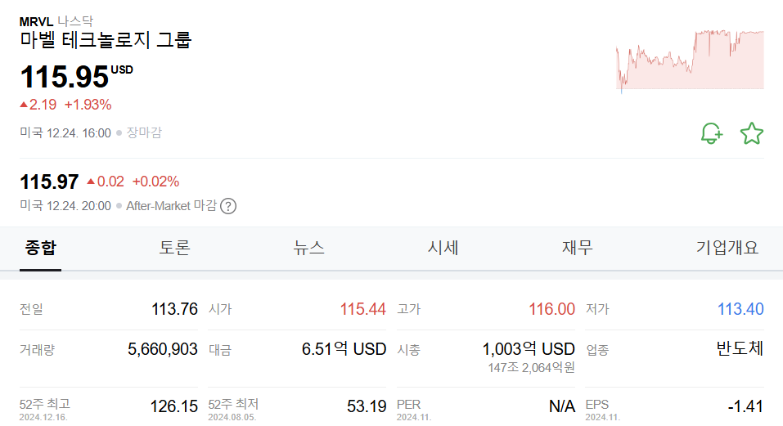The width and height of the screenshot is (783, 426).
Task: Click the 52-week high value 126.15
Action: pyautogui.click(x=174, y=406)
